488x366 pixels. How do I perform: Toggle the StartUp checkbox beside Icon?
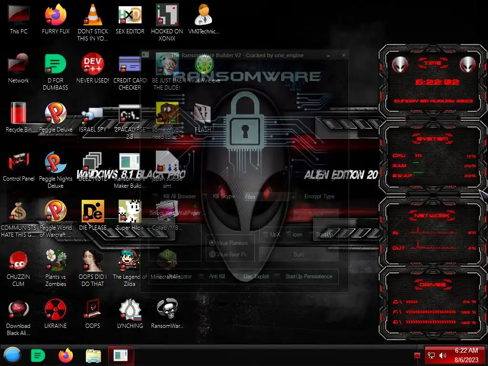[x=311, y=234]
